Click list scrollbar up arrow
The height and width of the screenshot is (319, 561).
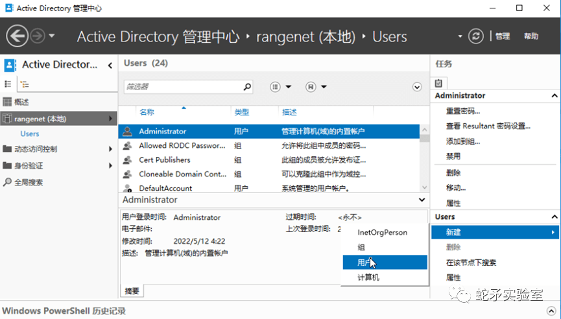pos(424,130)
